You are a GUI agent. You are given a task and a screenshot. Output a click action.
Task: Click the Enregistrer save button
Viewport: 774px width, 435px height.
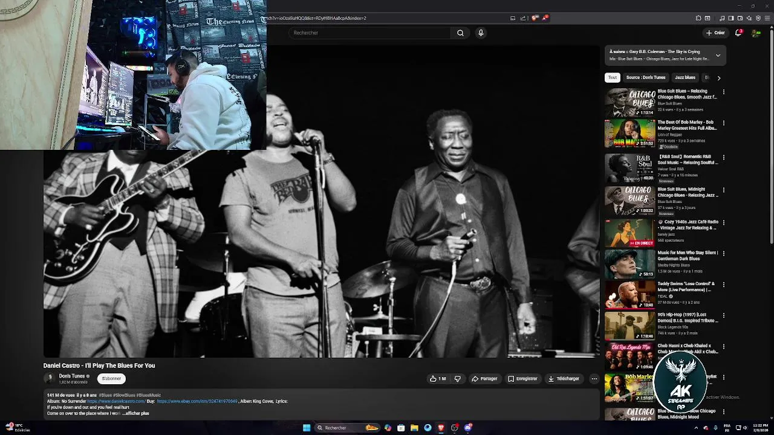(x=522, y=379)
